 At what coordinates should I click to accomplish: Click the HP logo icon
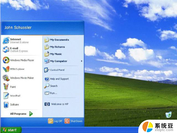point(47,104)
